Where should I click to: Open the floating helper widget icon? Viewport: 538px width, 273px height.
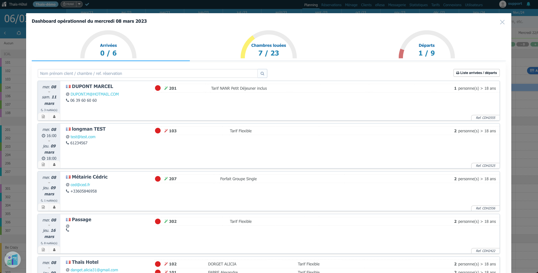click(13, 260)
